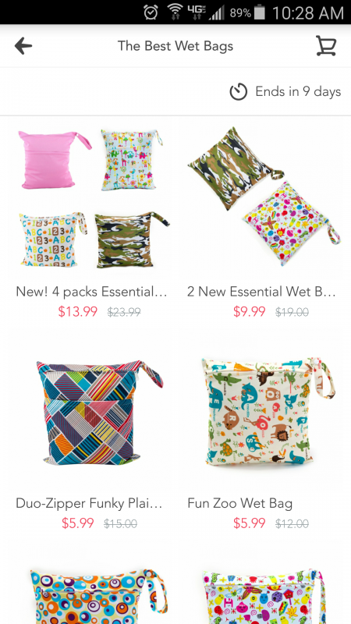The width and height of the screenshot is (351, 624).
Task: Tap the $13.99 sale price
Action: (77, 311)
